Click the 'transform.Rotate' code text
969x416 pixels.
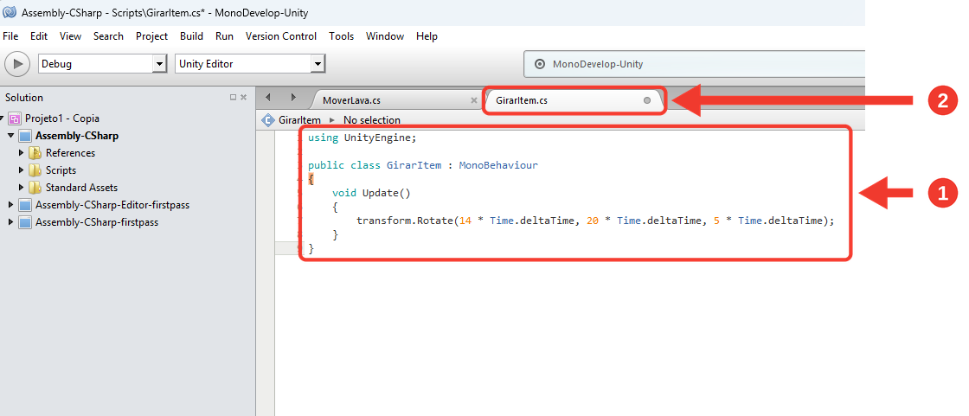(x=405, y=221)
